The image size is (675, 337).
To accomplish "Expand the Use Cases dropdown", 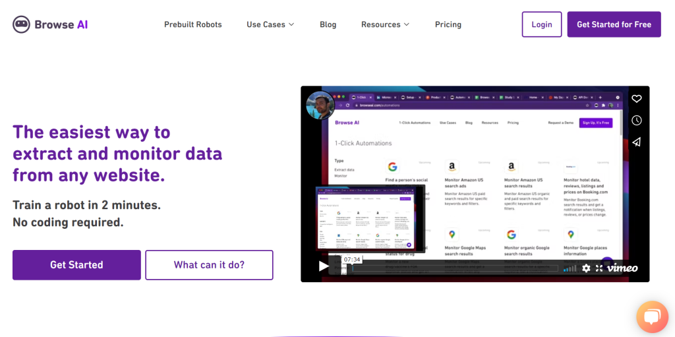I will coord(270,24).
